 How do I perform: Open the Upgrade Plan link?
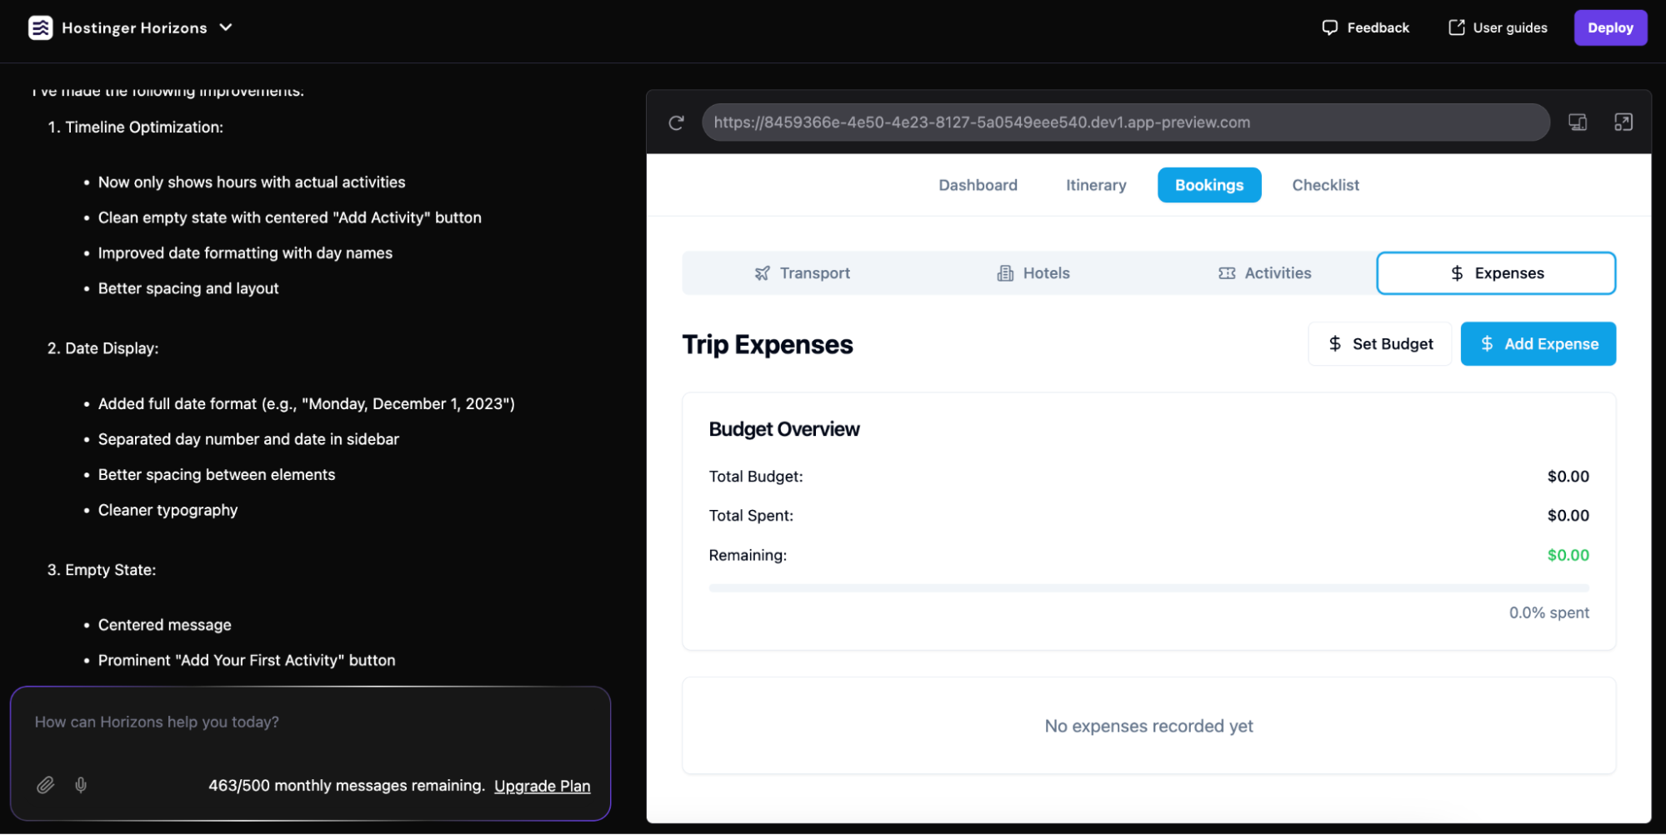pyautogui.click(x=542, y=785)
